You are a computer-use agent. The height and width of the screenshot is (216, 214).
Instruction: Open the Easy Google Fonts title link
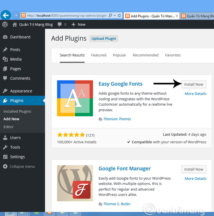pos(120,84)
